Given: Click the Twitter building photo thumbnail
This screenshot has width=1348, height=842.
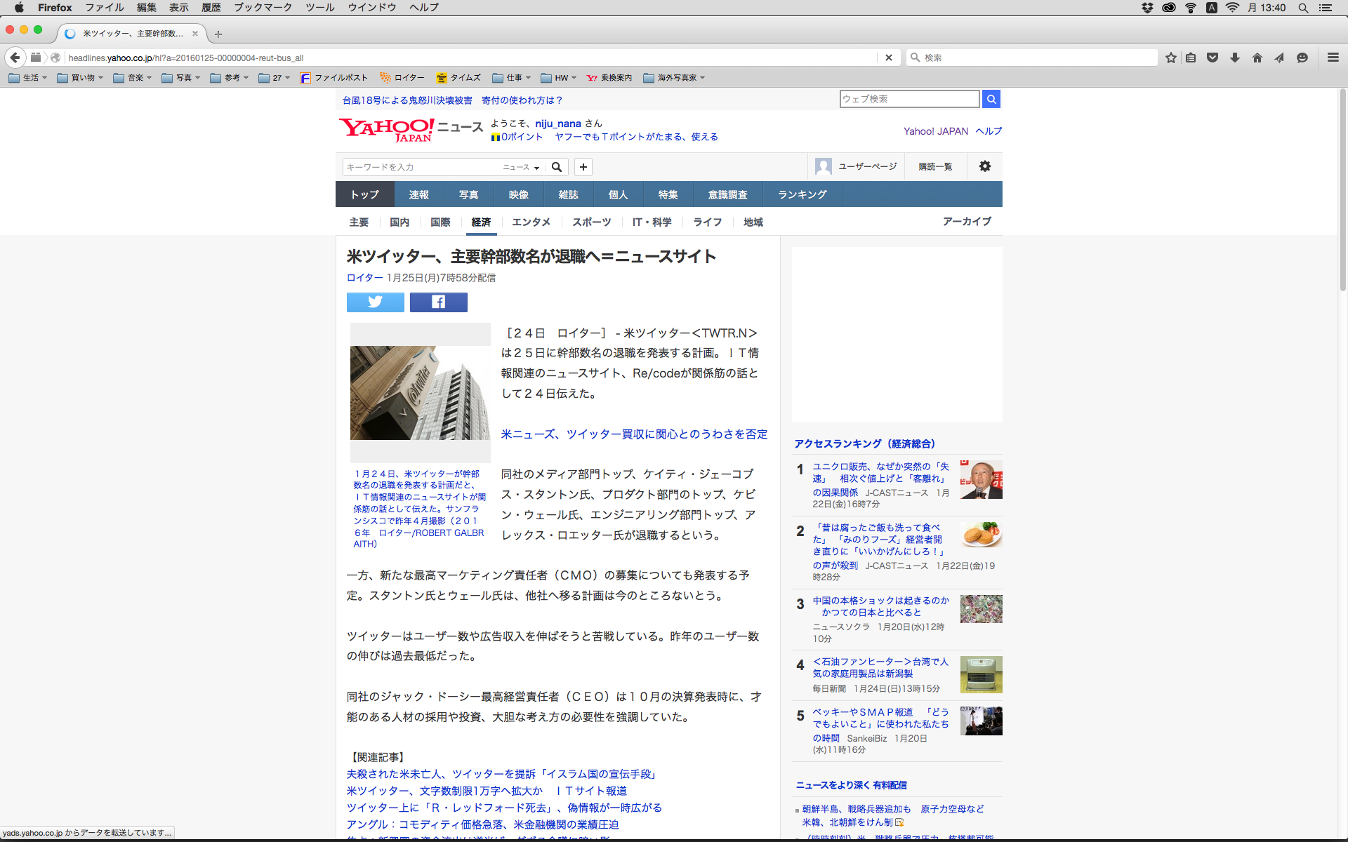Looking at the screenshot, I should [420, 392].
